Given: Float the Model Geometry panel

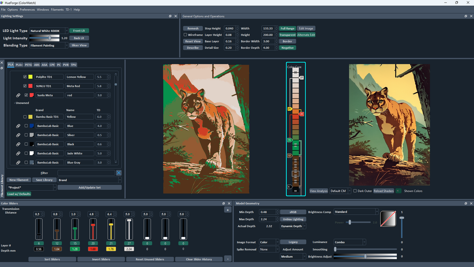Looking at the screenshot, I should (466, 203).
